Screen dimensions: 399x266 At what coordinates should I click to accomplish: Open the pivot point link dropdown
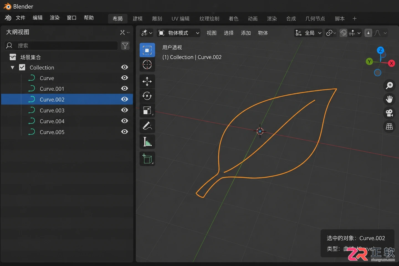click(331, 33)
